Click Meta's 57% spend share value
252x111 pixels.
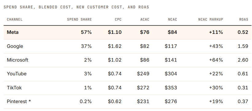86,32
